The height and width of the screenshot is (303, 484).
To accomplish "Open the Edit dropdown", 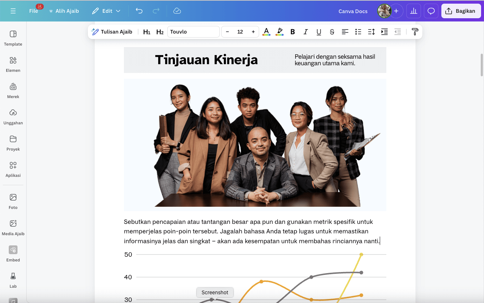I will (107, 11).
